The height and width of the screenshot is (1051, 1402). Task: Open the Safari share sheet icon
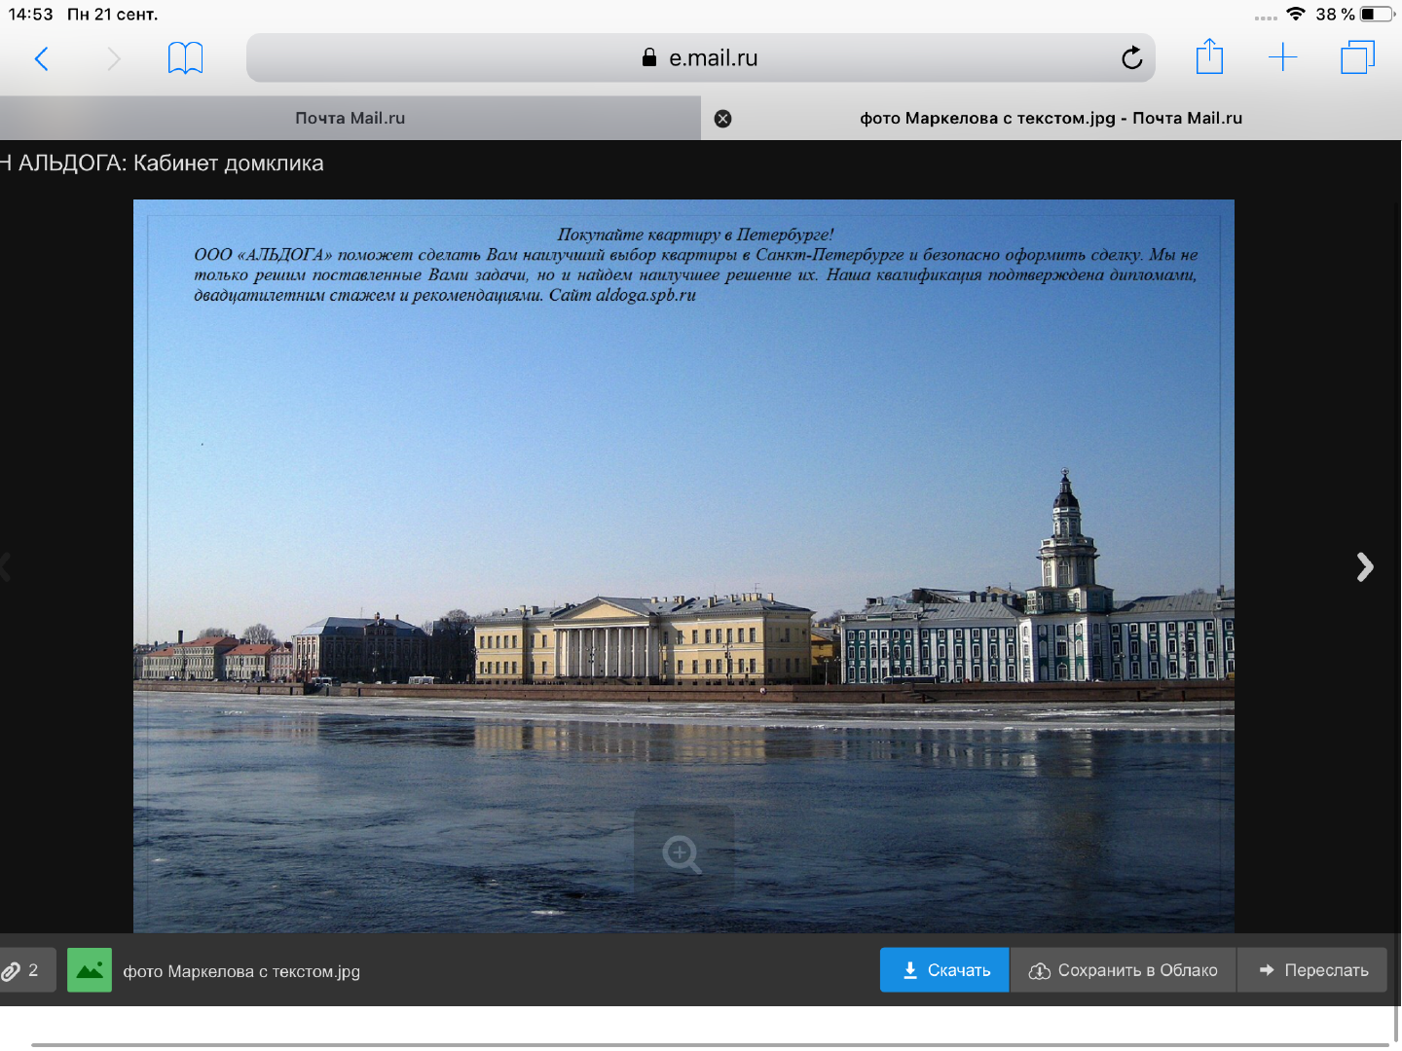click(1209, 57)
